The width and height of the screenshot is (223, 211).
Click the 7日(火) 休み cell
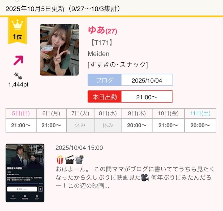tap(80, 125)
